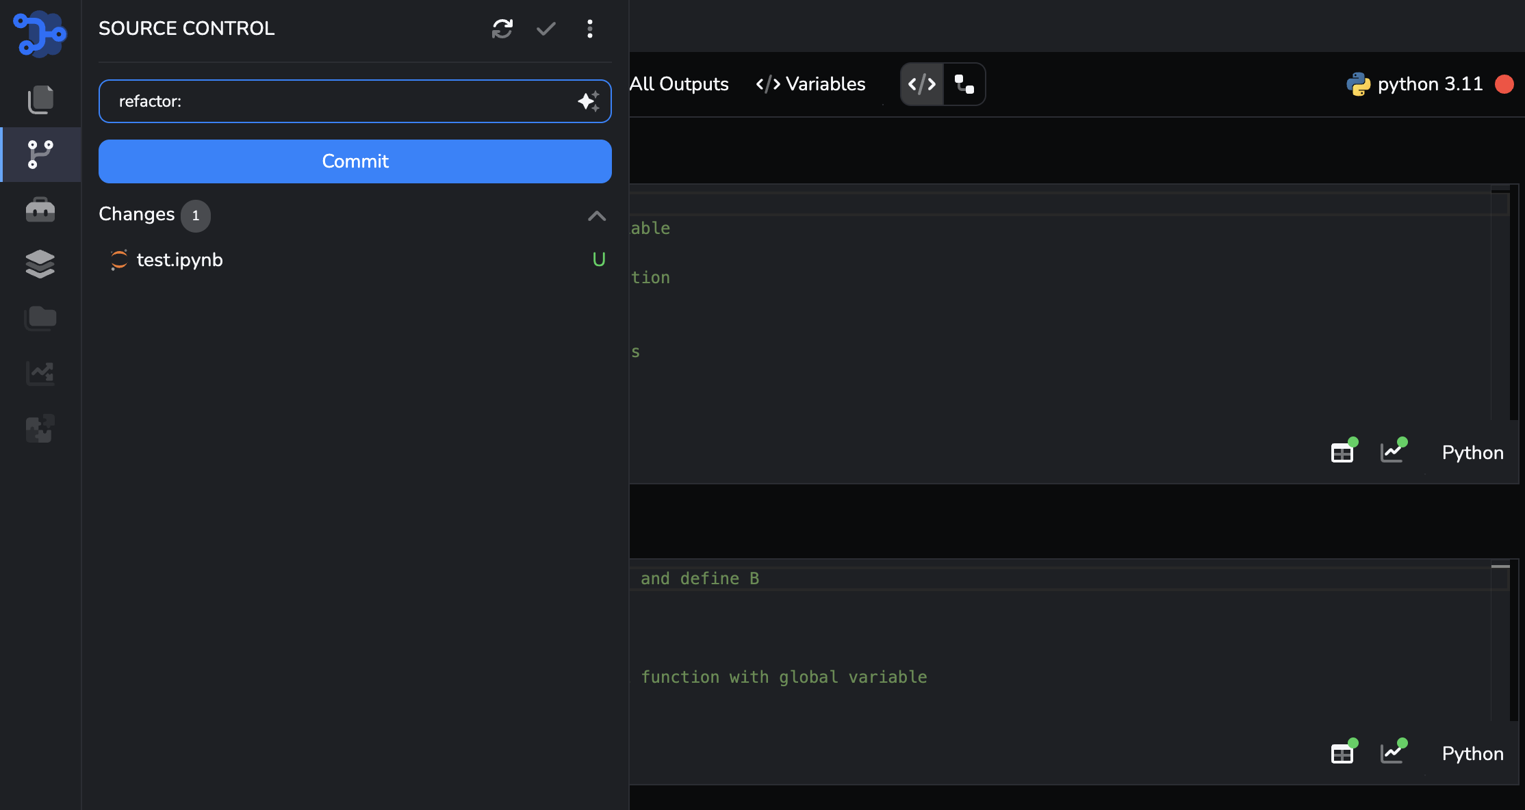Open the toolbox panel in the sidebar
Screen dimensions: 1525x810
coord(40,209)
